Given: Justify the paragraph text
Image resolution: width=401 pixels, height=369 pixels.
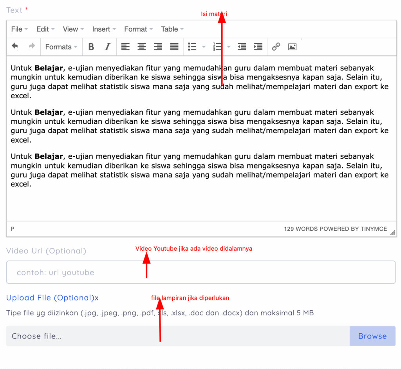Looking at the screenshot, I should (174, 47).
